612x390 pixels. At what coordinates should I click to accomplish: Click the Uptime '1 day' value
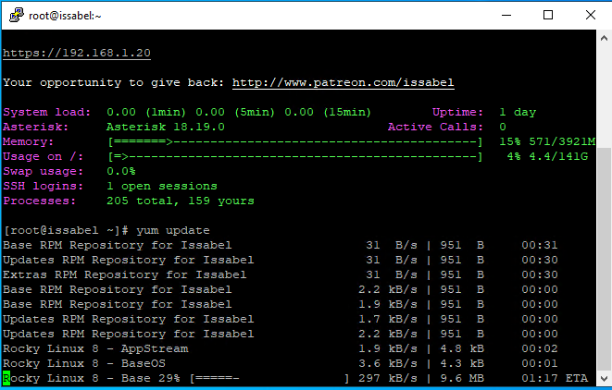(x=517, y=112)
